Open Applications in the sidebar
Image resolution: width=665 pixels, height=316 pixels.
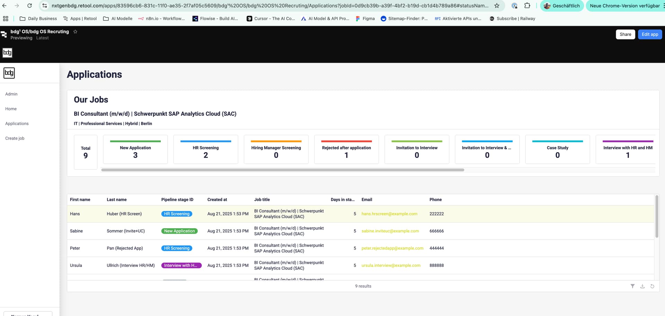pyautogui.click(x=17, y=123)
